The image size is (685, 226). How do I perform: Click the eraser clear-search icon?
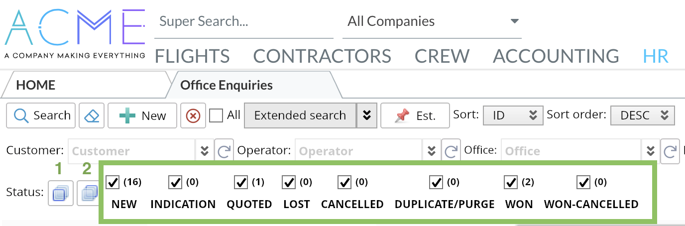[92, 115]
